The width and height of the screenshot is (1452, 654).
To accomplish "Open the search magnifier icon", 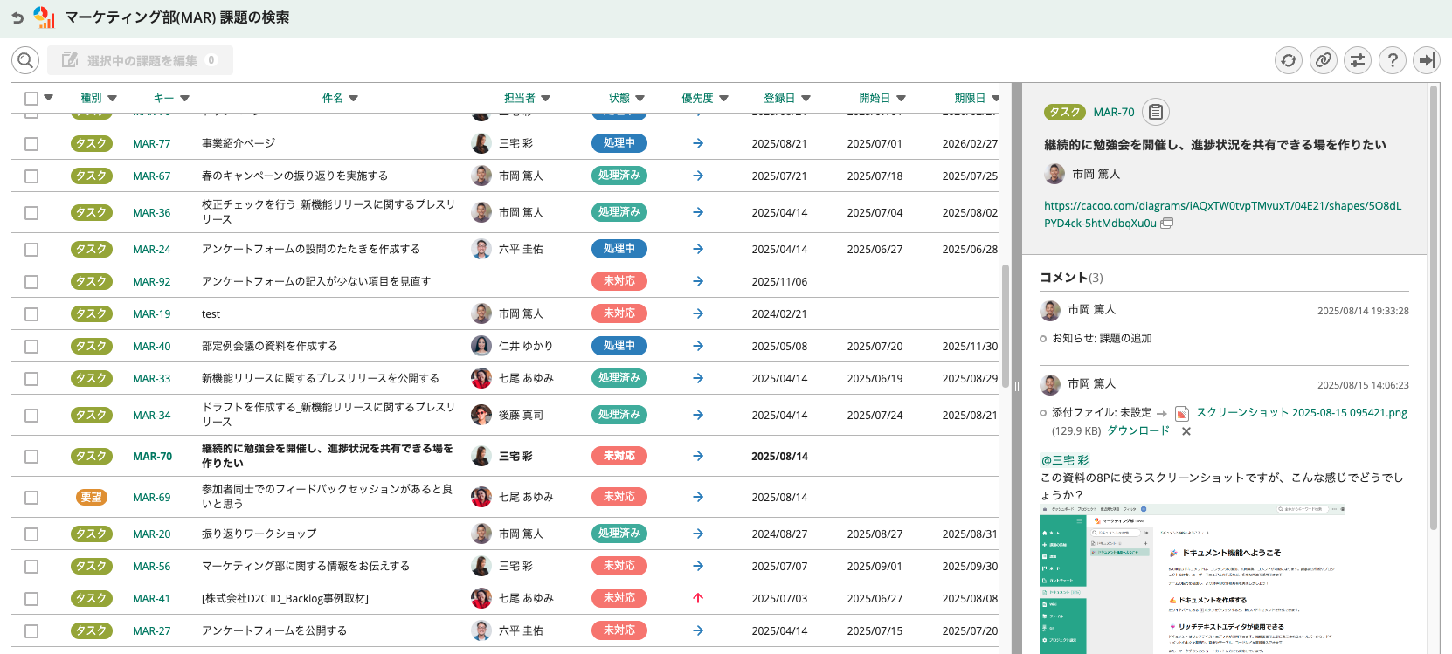I will [x=25, y=60].
